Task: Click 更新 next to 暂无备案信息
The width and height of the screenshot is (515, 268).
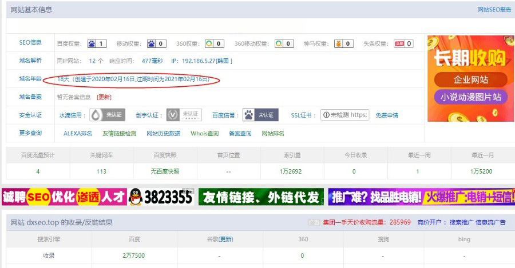Action: tap(104, 97)
